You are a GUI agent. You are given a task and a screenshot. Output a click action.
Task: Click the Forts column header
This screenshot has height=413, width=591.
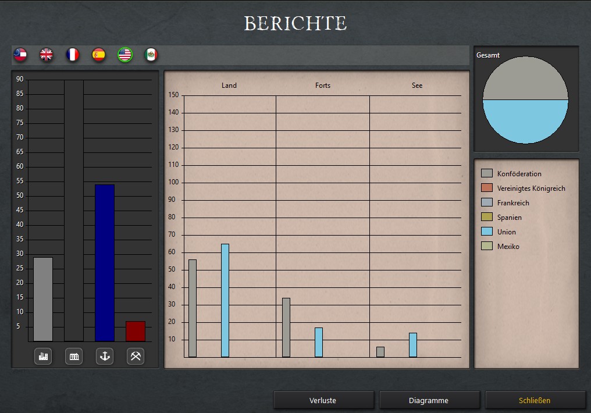pos(323,86)
